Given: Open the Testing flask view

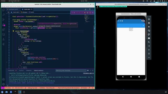Looking at the screenshot, I should pyautogui.click(x=3, y=39).
